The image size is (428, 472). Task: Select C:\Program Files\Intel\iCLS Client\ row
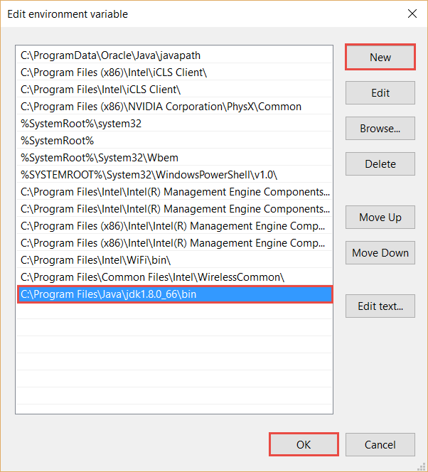(x=174, y=90)
